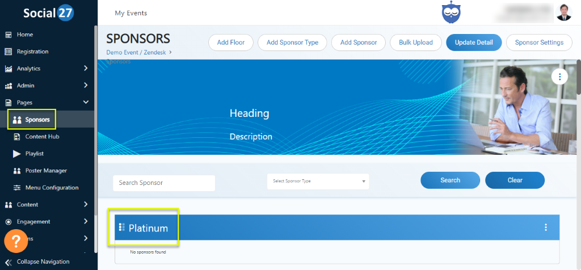Screen dimensions: 581x270
Task: Open Content Hub from the sidebar
Action: click(x=42, y=137)
